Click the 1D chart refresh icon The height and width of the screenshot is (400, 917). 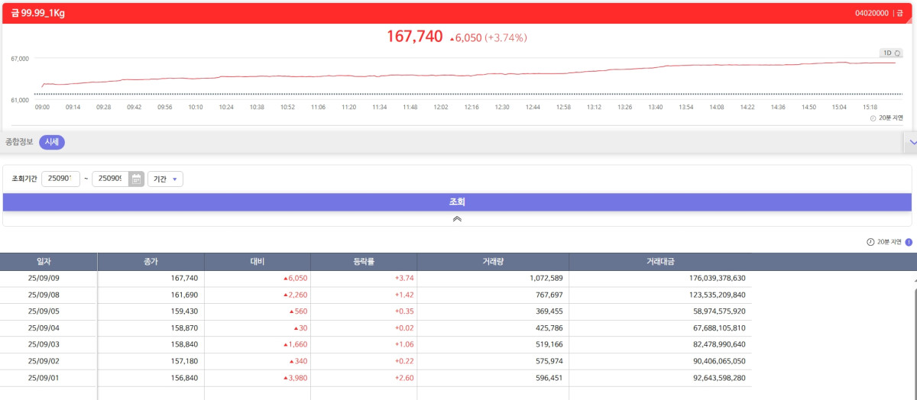click(898, 53)
